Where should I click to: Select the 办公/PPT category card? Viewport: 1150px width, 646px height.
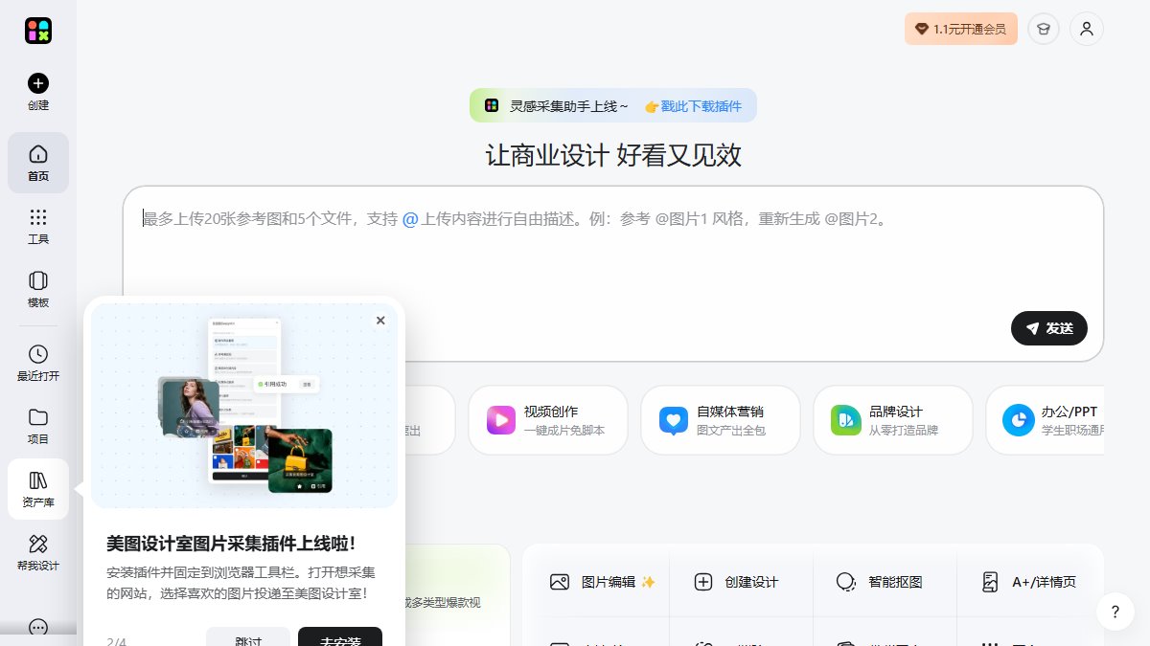(1045, 420)
